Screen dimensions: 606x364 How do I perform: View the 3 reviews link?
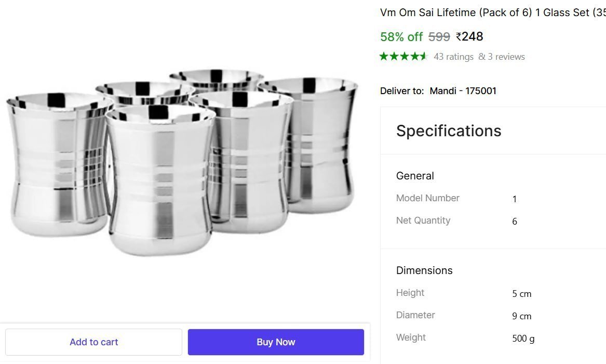coord(502,57)
